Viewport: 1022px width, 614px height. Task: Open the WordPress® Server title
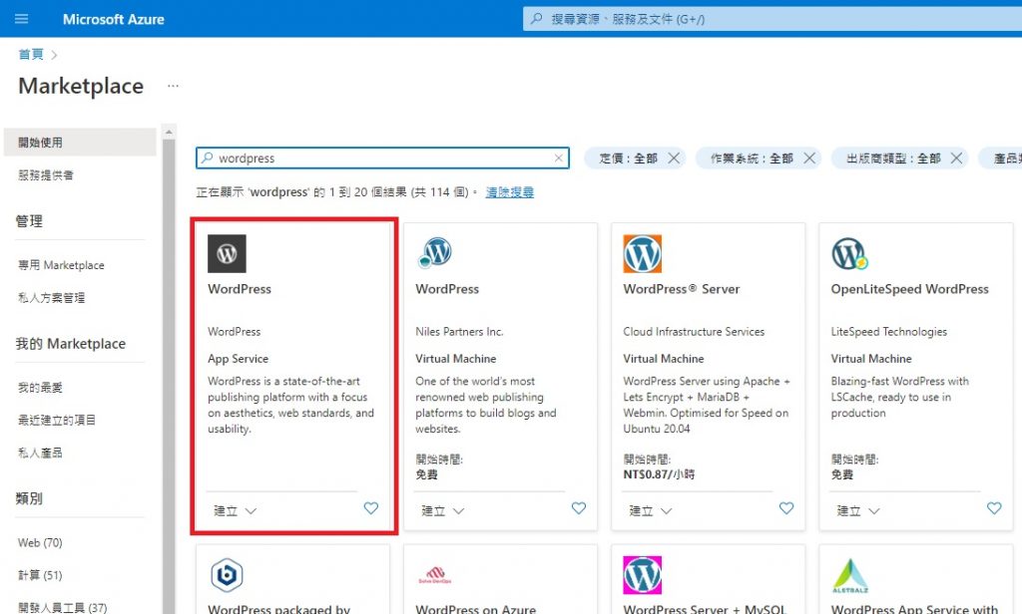681,289
